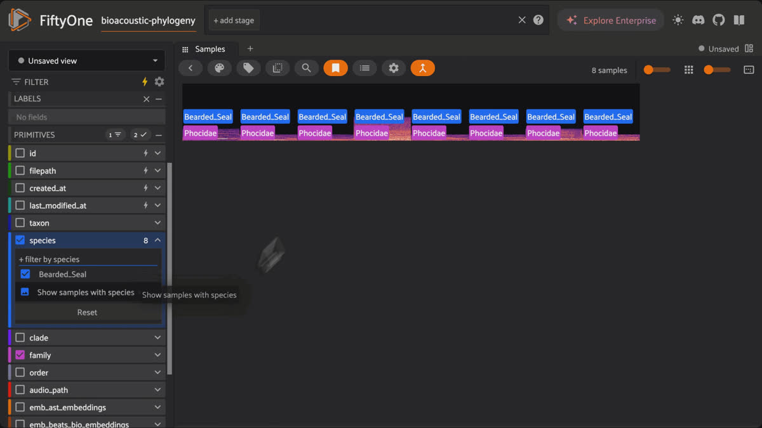Click the sidebar vertical scrollbar
The image size is (762, 428).
170,269
